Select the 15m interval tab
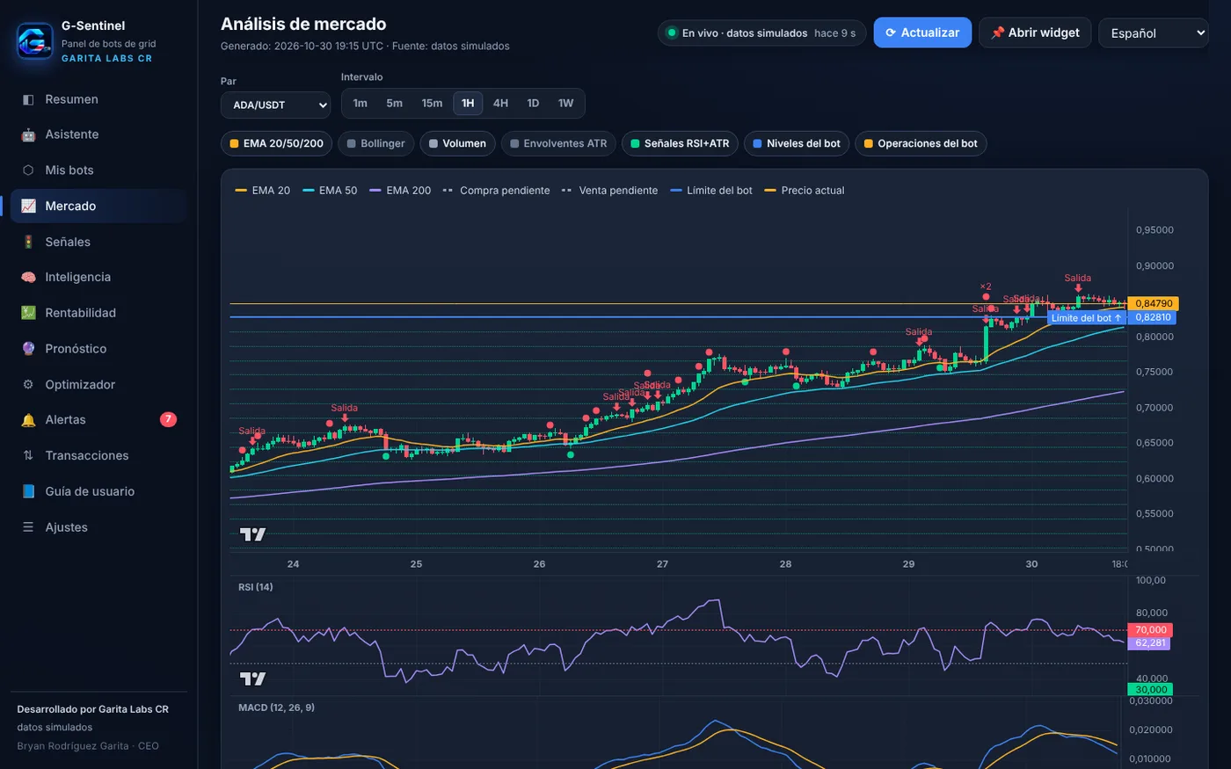 point(432,103)
